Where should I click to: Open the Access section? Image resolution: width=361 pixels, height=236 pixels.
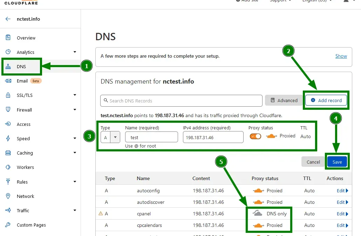23,124
